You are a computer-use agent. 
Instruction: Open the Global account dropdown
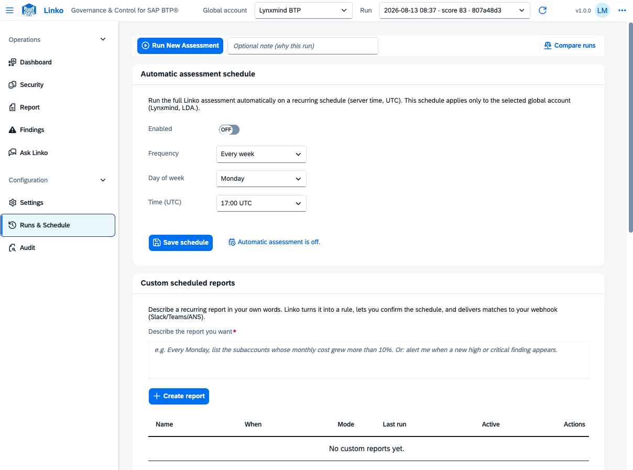303,10
